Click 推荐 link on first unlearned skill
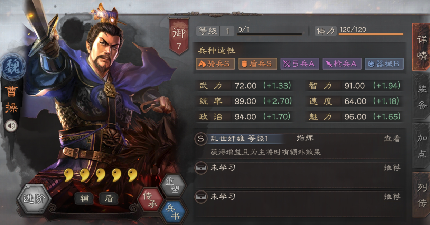The width and height of the screenshot is (430, 225). coord(392,168)
